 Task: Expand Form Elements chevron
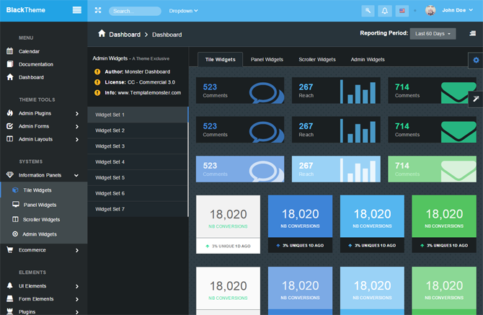(77, 299)
